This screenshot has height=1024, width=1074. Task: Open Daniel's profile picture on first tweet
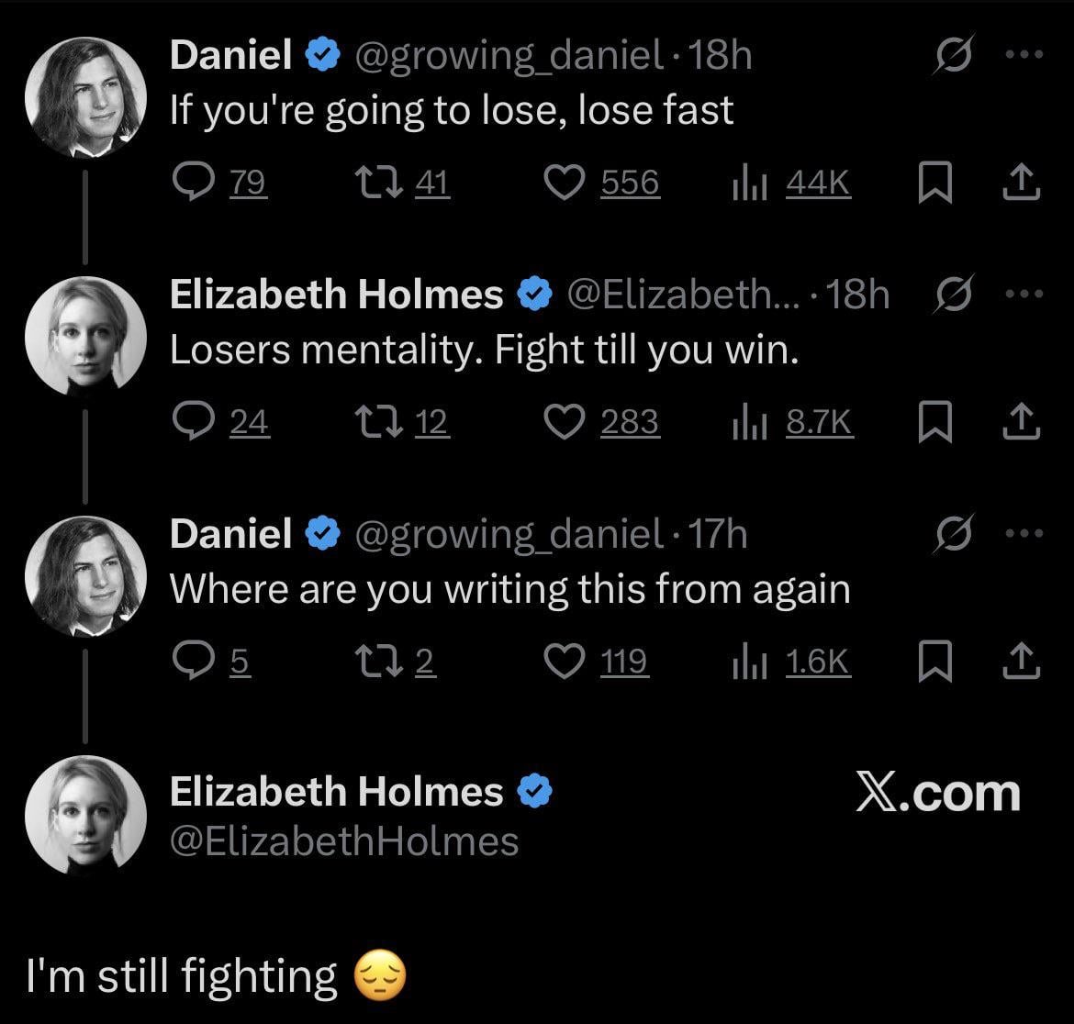point(85,97)
